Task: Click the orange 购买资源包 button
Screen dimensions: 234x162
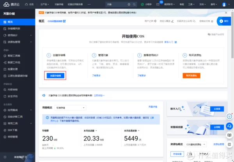Action: click(x=191, y=76)
